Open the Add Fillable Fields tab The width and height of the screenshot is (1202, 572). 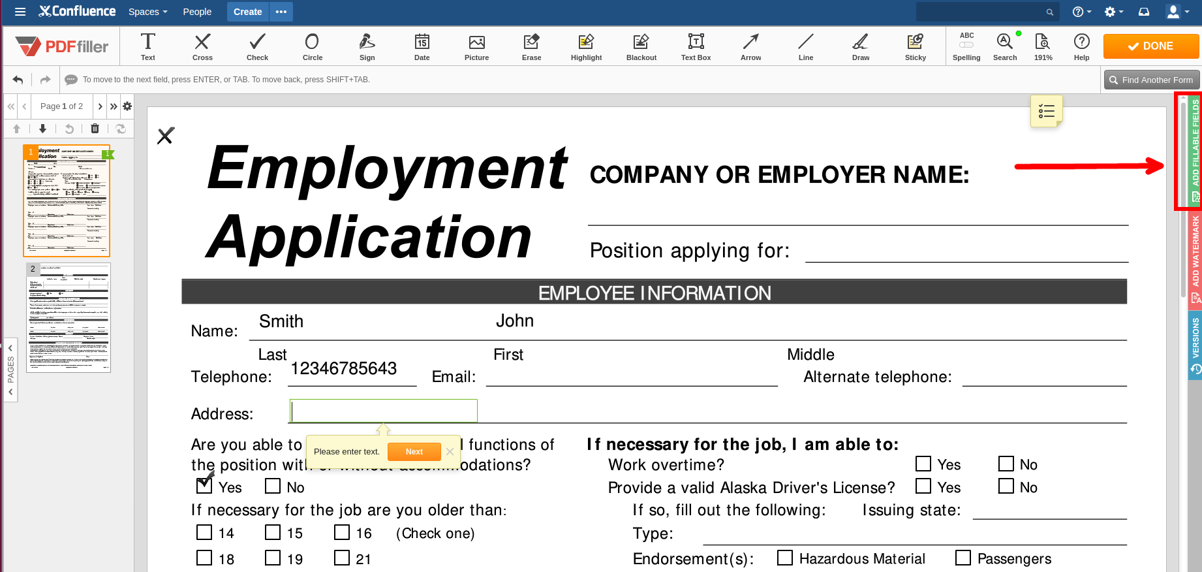(x=1195, y=151)
